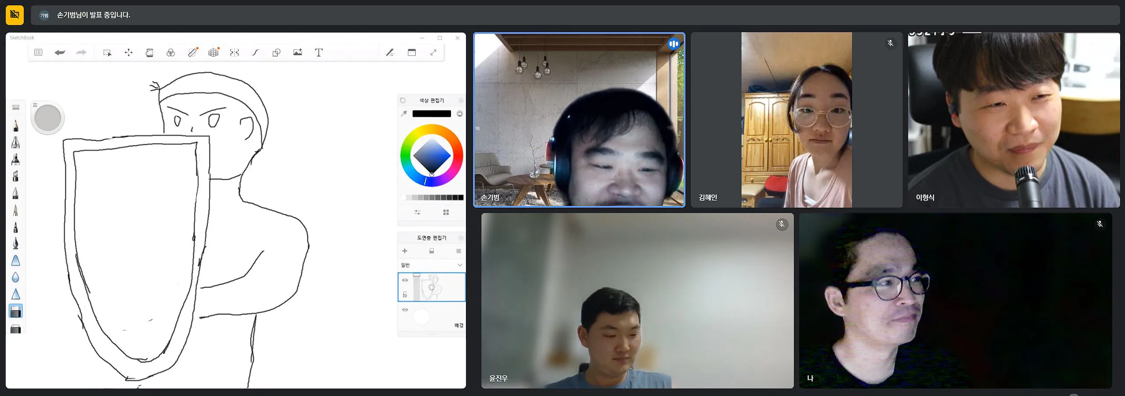Hide the sketch layer with eye icon

click(x=405, y=280)
